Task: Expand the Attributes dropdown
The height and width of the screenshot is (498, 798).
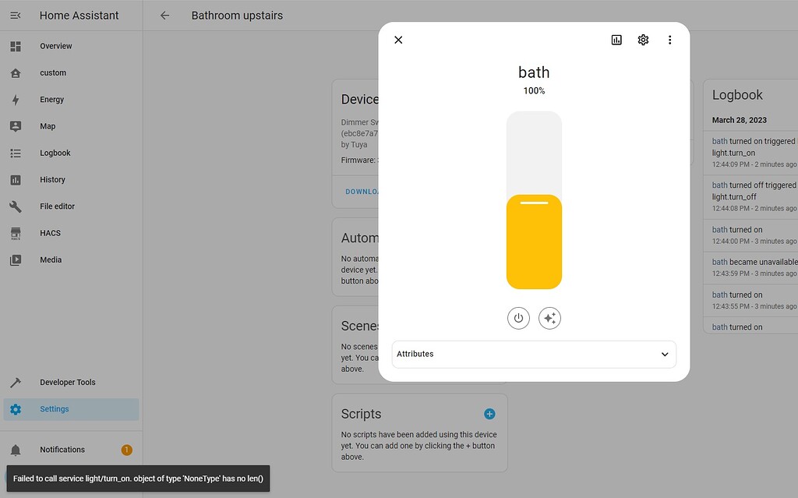Action: (x=664, y=354)
